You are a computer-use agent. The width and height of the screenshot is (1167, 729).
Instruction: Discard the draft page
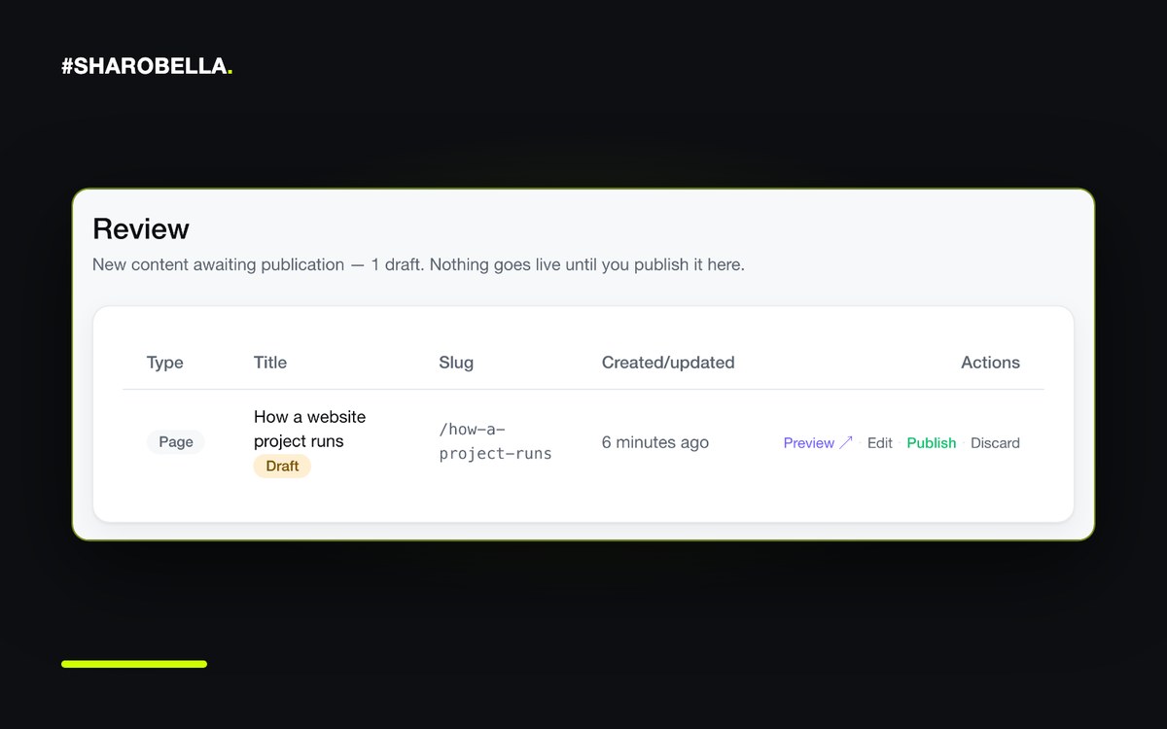995,442
